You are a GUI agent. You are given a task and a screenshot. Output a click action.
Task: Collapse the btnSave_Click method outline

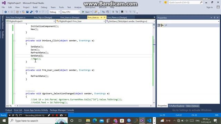point(15,41)
